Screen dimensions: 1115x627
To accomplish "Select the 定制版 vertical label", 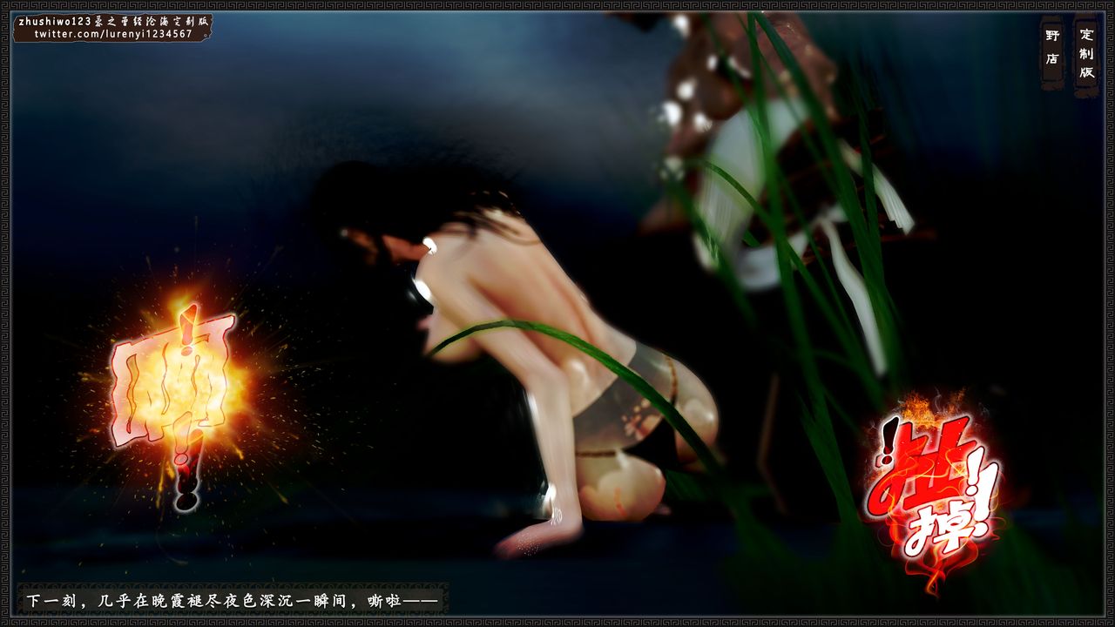I will (x=1086, y=54).
